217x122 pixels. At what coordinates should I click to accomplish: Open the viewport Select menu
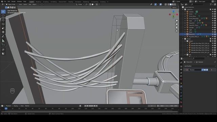click(25, 4)
